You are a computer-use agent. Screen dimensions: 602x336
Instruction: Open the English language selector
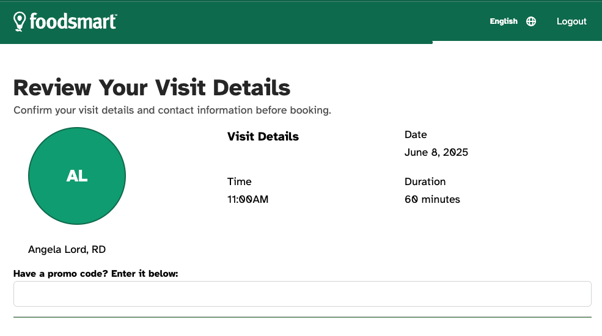point(504,21)
